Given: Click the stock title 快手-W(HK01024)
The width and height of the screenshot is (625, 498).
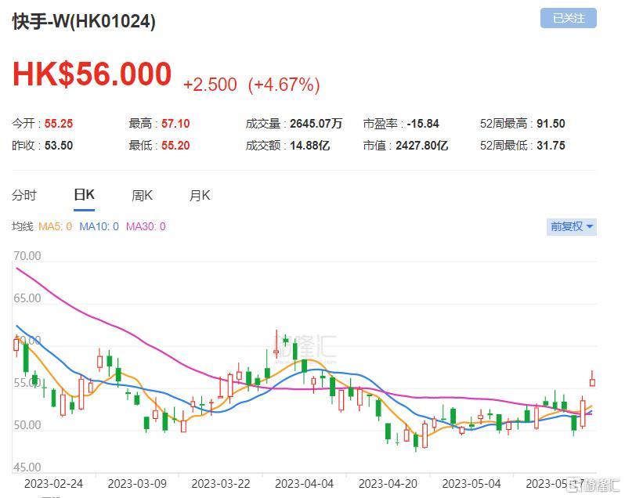Looking at the screenshot, I should tap(84, 21).
